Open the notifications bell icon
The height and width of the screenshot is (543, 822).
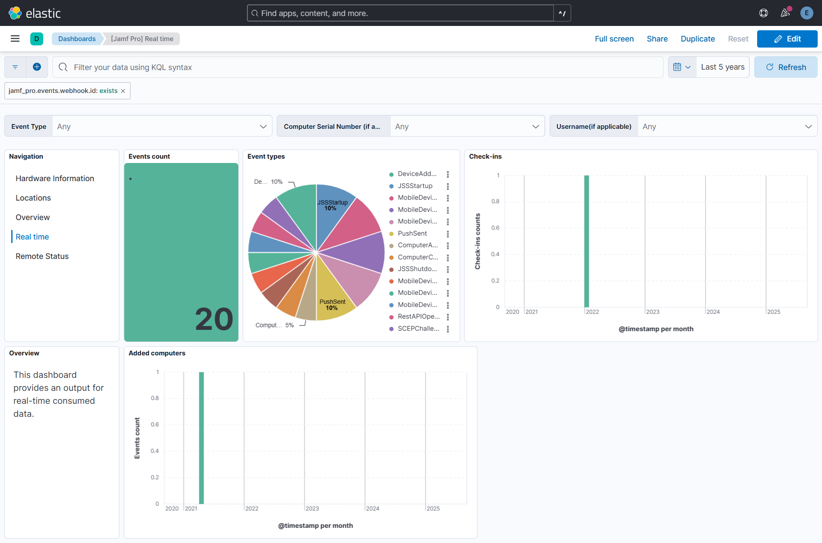[785, 13]
